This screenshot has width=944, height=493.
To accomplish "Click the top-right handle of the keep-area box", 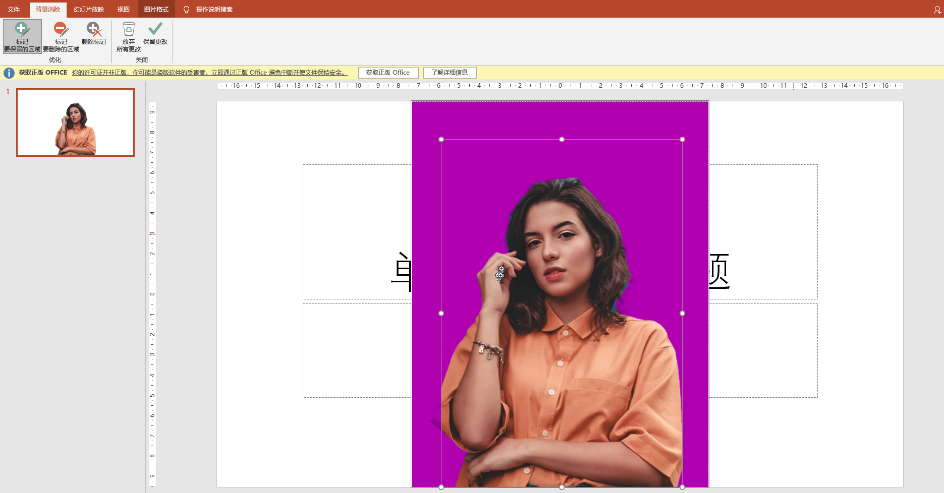I will pyautogui.click(x=682, y=140).
